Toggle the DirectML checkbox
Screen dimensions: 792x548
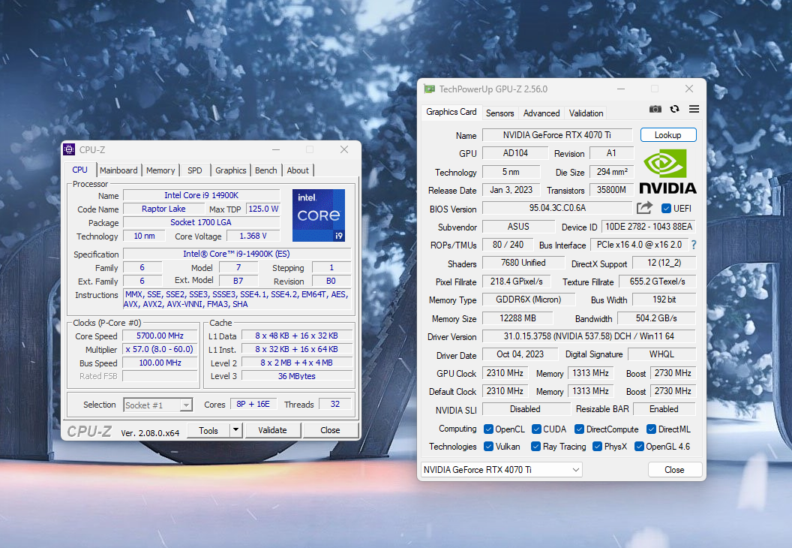tap(652, 429)
